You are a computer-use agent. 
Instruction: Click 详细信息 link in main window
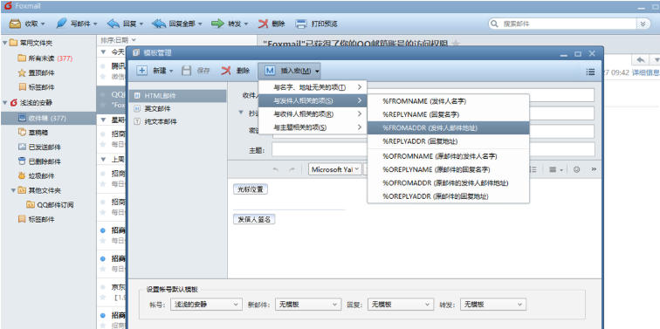[x=645, y=72]
